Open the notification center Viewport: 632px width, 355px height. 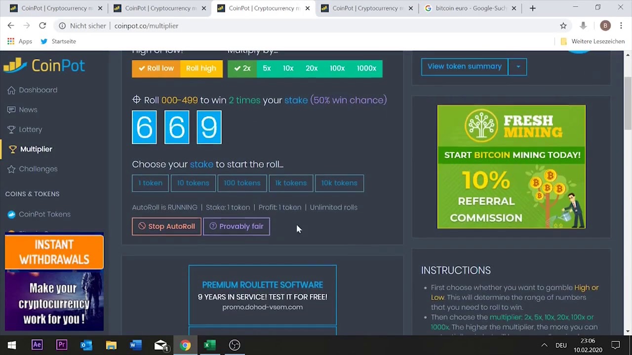616,345
